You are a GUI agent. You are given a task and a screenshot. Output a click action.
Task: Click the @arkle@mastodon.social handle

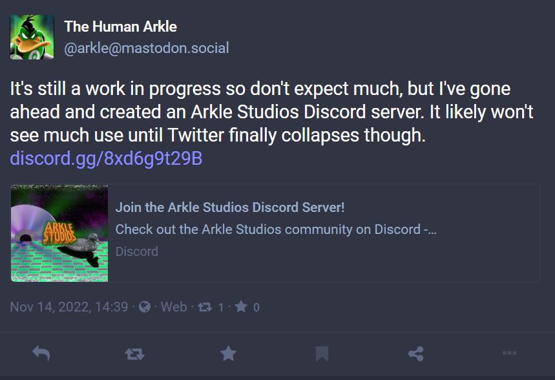147,48
